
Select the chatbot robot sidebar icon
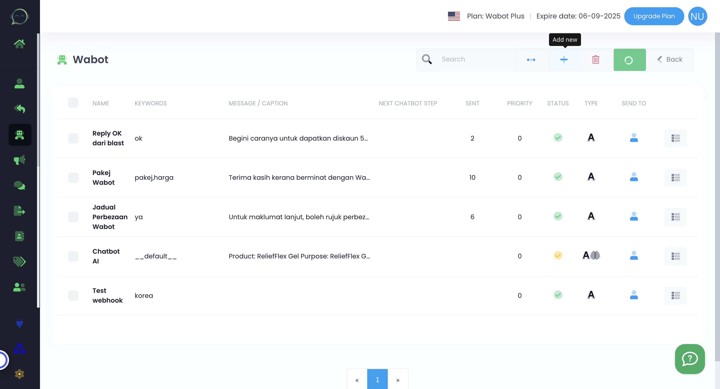click(x=19, y=135)
